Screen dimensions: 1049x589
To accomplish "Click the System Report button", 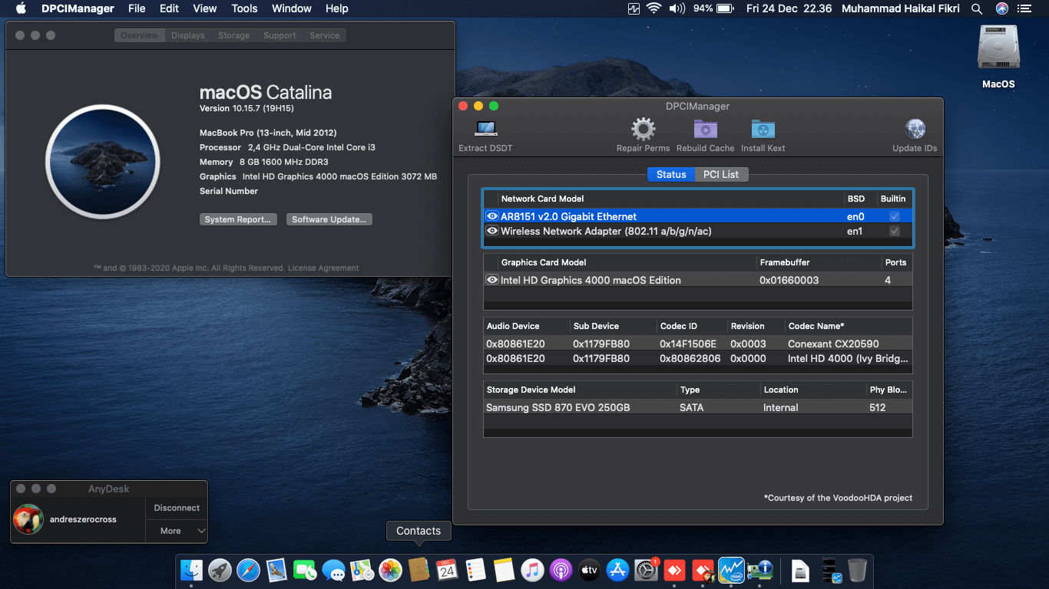I will pos(238,219).
